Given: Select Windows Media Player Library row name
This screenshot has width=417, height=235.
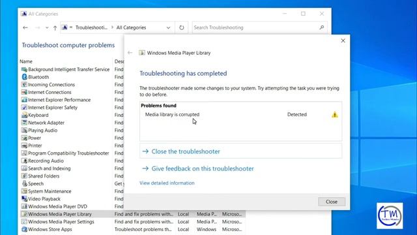Looking at the screenshot, I should [x=60, y=214].
